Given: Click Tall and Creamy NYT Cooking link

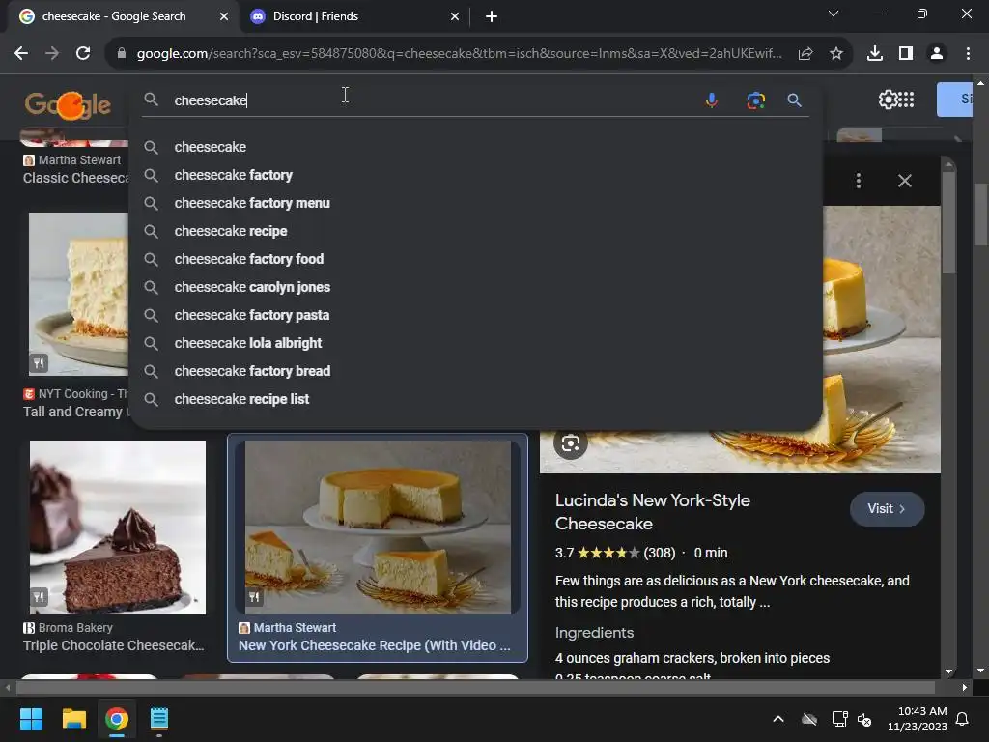Looking at the screenshot, I should [x=75, y=412].
